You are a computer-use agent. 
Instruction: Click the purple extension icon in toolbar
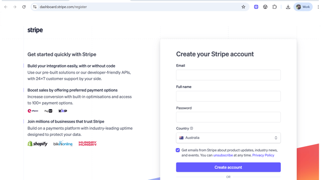[256, 7]
